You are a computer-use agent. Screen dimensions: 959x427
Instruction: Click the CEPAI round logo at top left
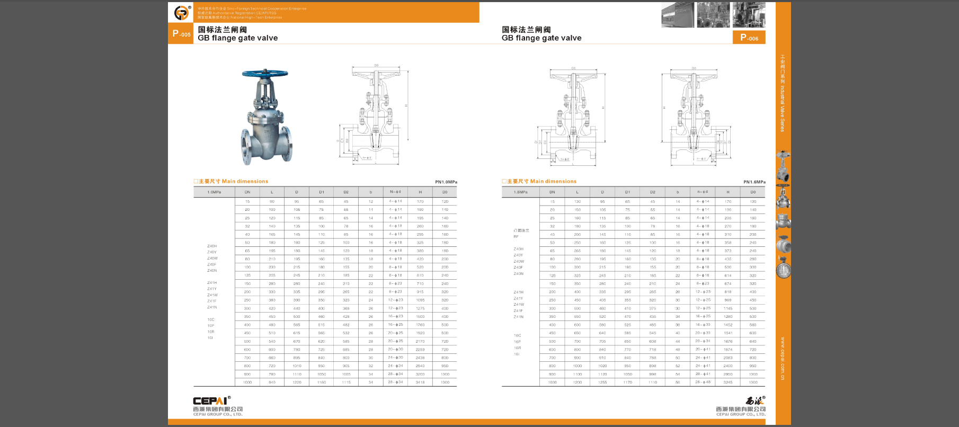[x=181, y=12]
